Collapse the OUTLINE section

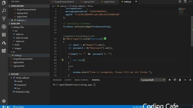tap(29, 74)
